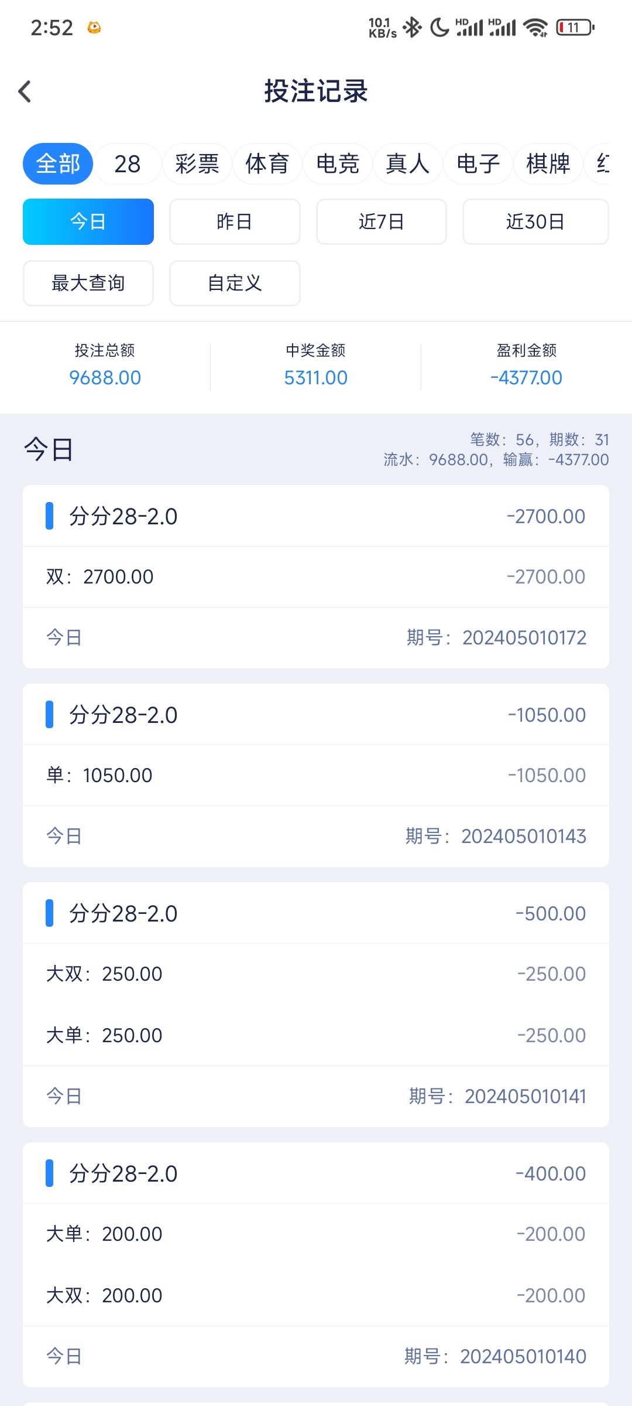632x1406 pixels.
Task: Tap the back arrow icon
Action: [25, 91]
